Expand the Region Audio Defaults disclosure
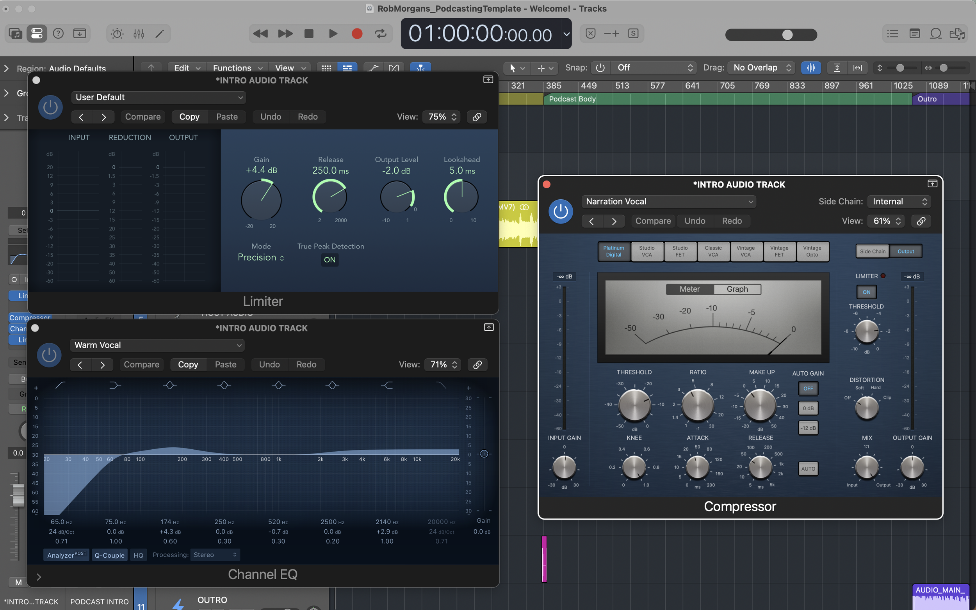 pos(6,69)
